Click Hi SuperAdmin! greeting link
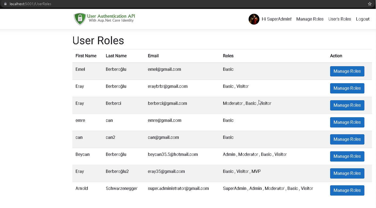This screenshot has height=208, width=376. point(277,19)
